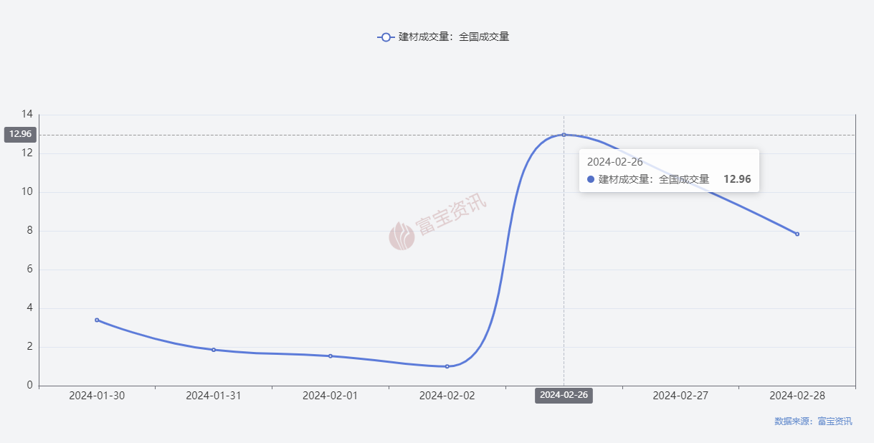Image resolution: width=874 pixels, height=443 pixels.
Task: Click y-axis label 10
Action: point(27,191)
